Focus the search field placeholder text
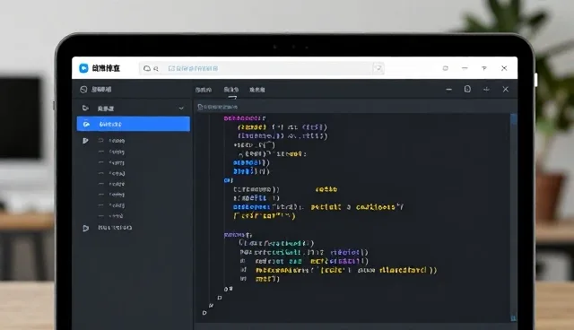This screenshot has width=574, height=330. [193, 68]
